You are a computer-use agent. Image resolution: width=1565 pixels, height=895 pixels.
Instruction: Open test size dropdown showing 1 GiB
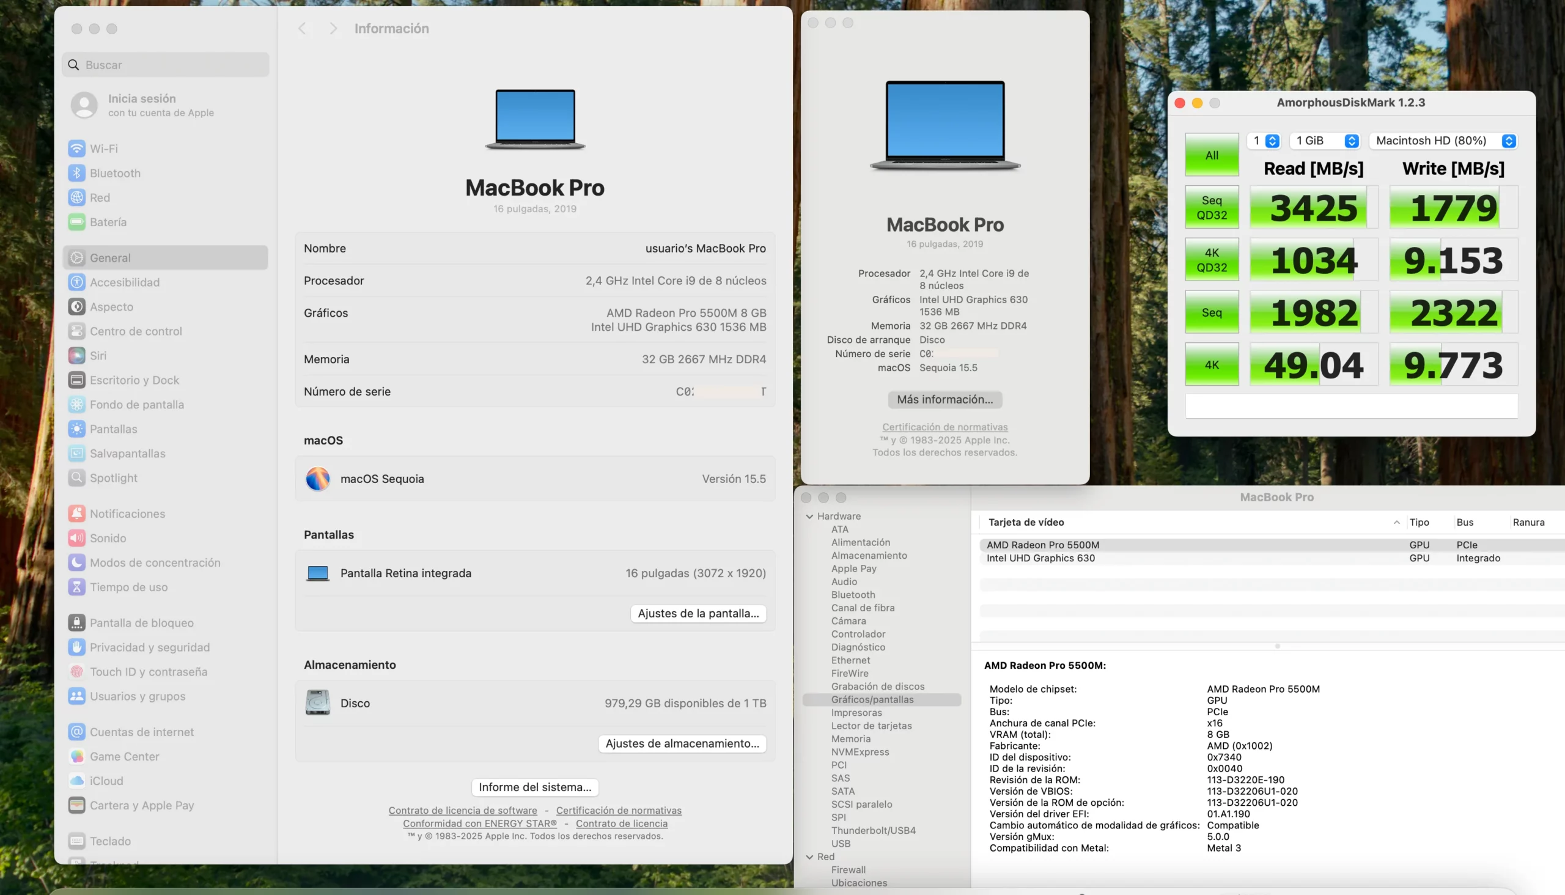1325,141
